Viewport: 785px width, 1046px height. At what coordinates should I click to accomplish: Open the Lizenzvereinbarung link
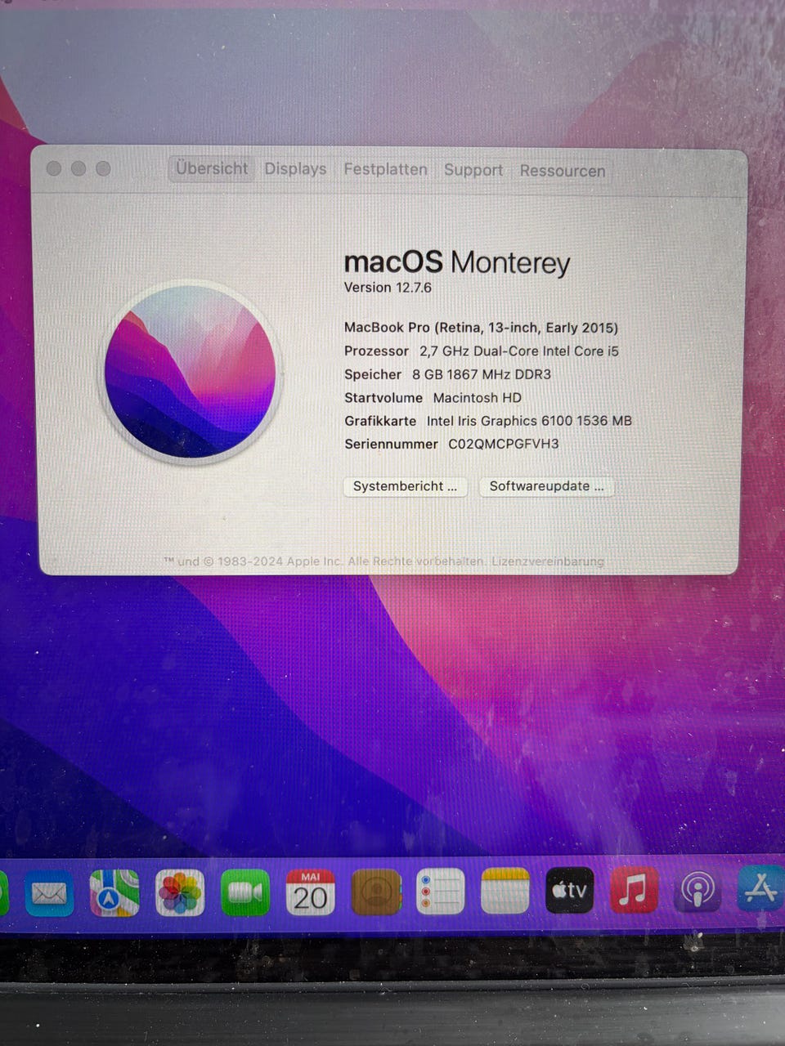coord(548,561)
